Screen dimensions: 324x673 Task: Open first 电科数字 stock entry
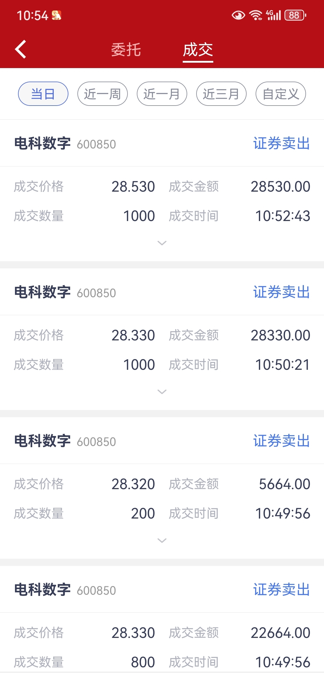(43, 143)
